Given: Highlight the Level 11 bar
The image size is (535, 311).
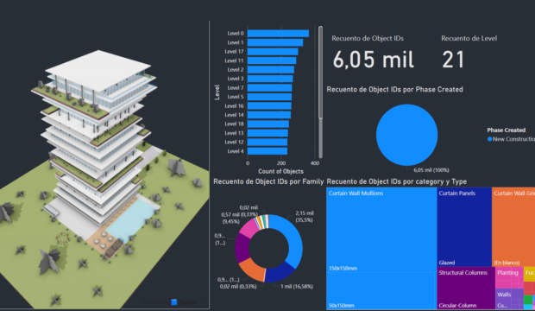Looking at the screenshot, I should [272, 60].
